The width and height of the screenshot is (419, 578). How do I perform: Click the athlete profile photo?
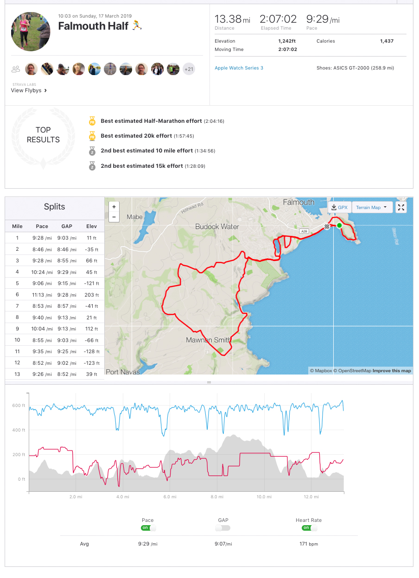[x=31, y=31]
